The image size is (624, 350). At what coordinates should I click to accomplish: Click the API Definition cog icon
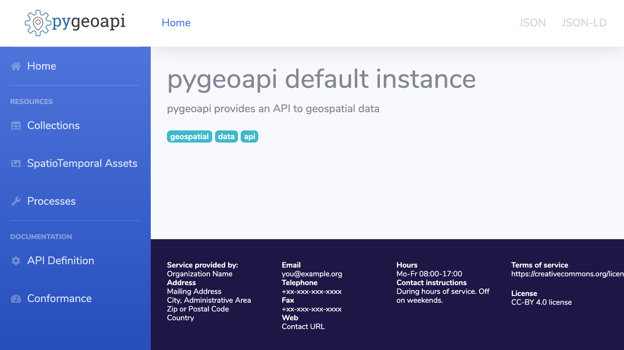coord(16,261)
